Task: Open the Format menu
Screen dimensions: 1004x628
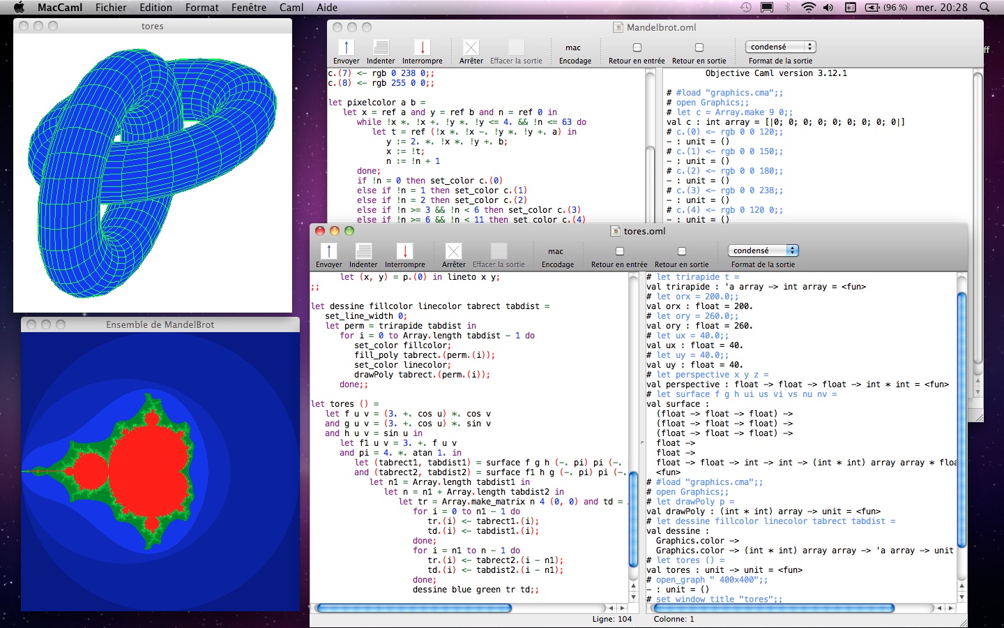Action: (x=202, y=8)
